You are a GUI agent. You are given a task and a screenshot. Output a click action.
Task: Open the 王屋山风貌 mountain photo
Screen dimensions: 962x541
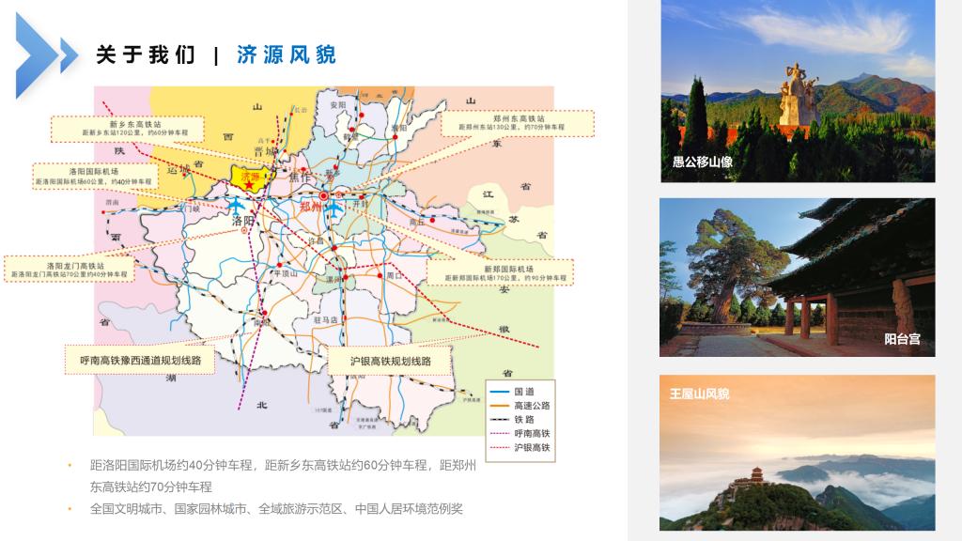(798, 453)
